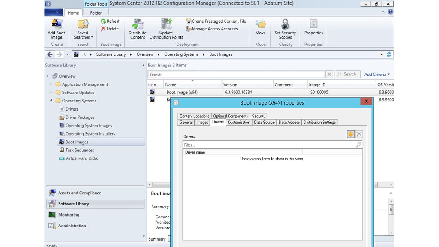The width and height of the screenshot is (439, 247).
Task: Click Software Library in the breadcrumb
Action: [111, 54]
